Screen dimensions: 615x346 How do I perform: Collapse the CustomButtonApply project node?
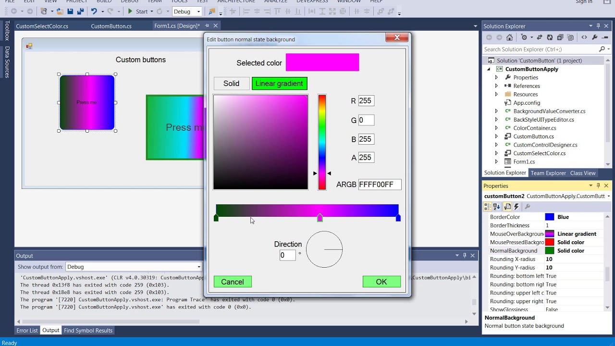click(x=489, y=69)
